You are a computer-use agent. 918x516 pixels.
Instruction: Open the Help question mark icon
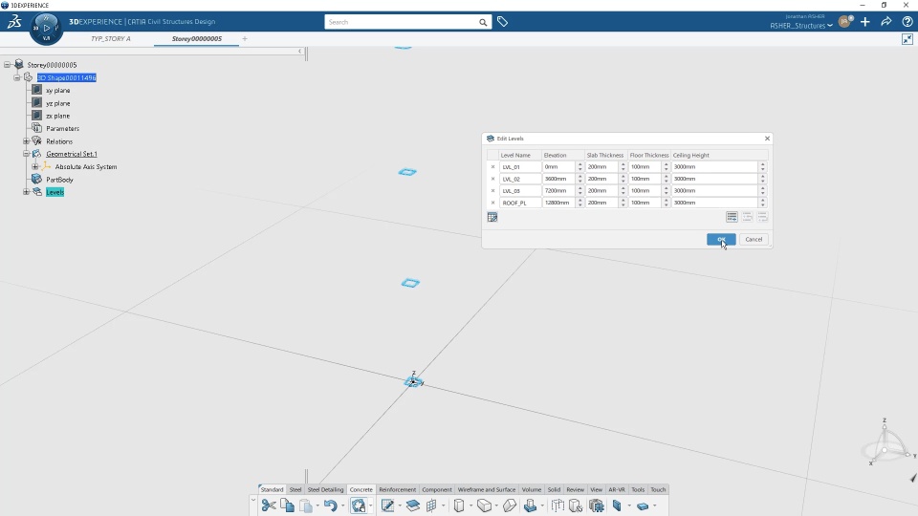tap(907, 22)
